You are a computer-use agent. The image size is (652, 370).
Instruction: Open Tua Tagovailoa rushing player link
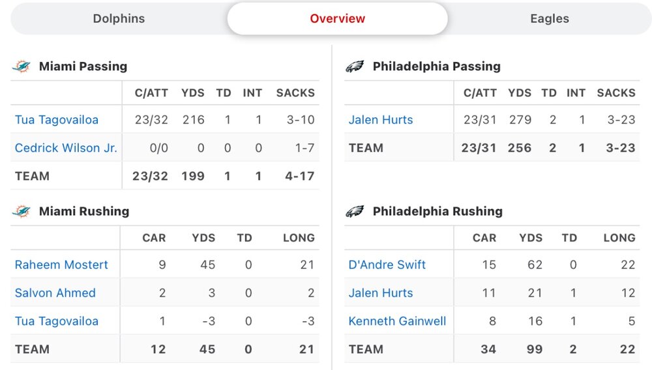click(x=57, y=321)
